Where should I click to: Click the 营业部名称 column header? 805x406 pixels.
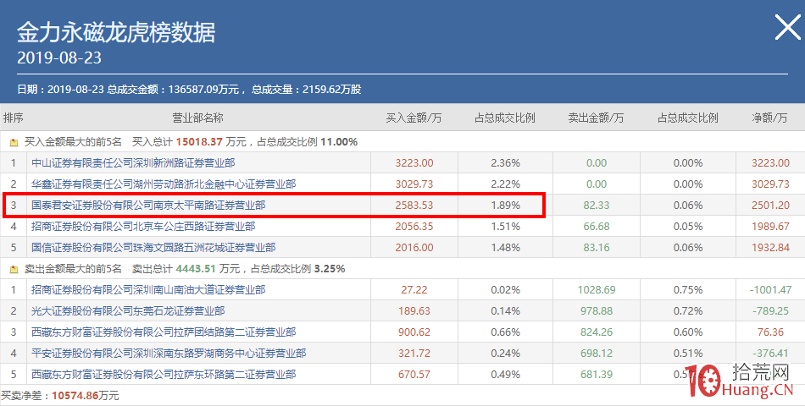197,118
